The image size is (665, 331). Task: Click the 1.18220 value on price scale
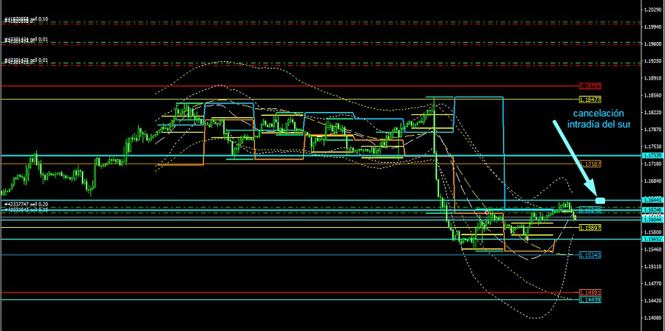tap(652, 113)
